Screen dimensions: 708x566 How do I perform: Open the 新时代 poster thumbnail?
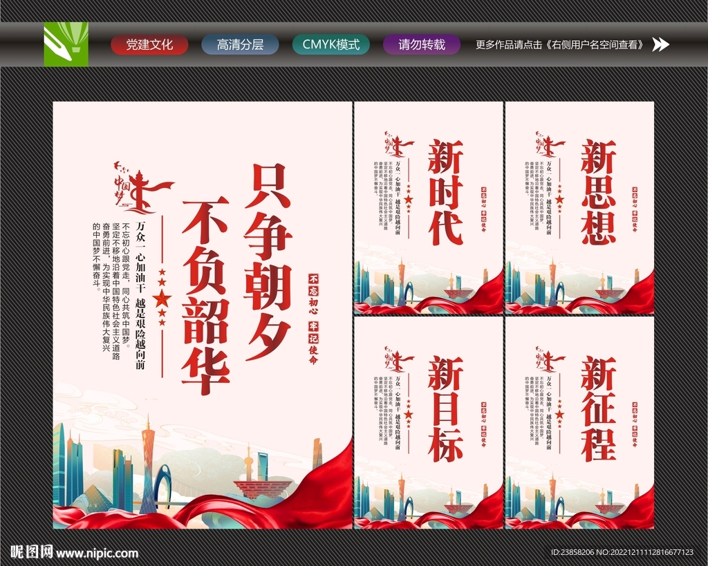click(x=429, y=207)
